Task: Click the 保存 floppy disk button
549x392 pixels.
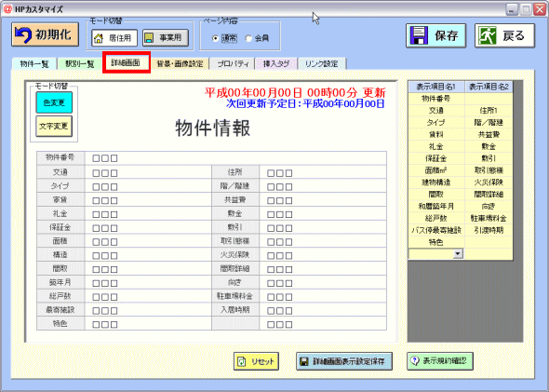Action: click(x=435, y=35)
